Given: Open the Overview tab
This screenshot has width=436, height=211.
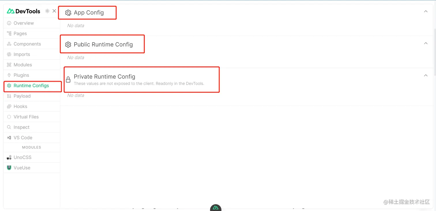Looking at the screenshot, I should [24, 23].
